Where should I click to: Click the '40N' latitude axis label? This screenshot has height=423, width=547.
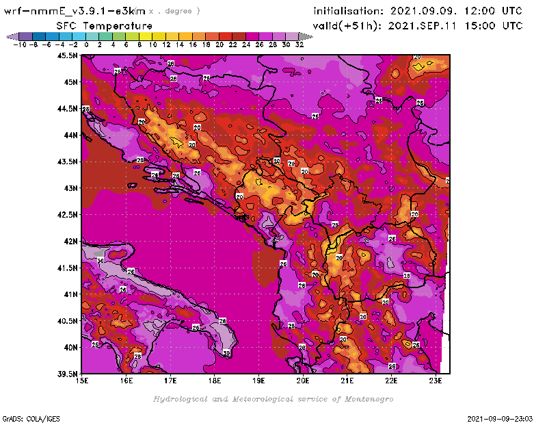(70, 348)
